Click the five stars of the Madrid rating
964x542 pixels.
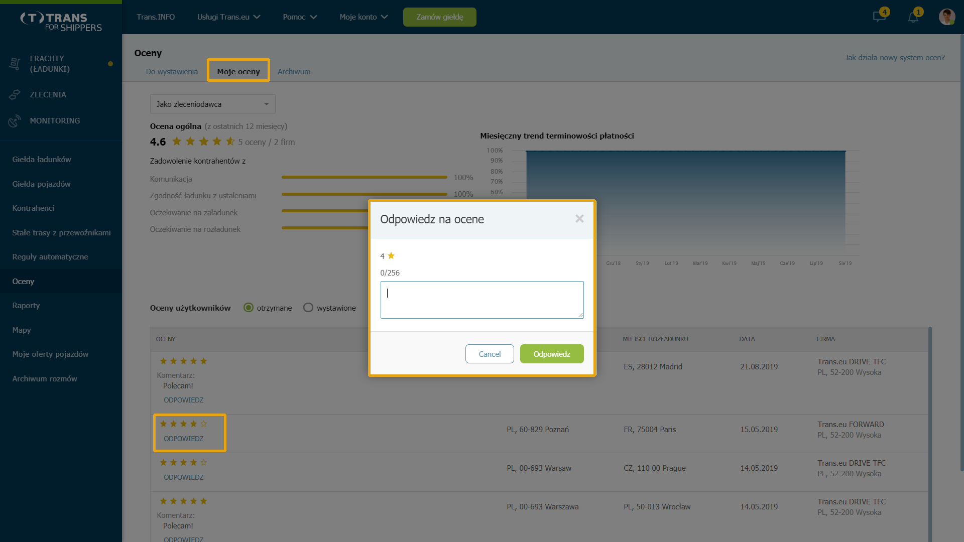[x=183, y=361]
